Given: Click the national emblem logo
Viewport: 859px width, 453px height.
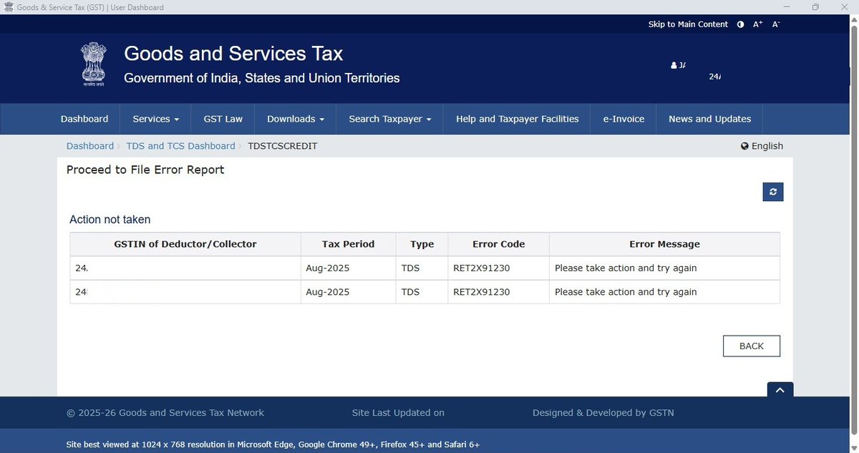Looking at the screenshot, I should click(93, 64).
